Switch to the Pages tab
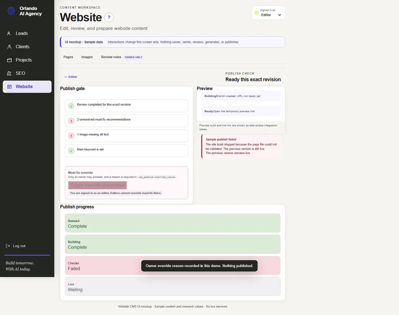The height and width of the screenshot is (315, 399). tap(68, 57)
